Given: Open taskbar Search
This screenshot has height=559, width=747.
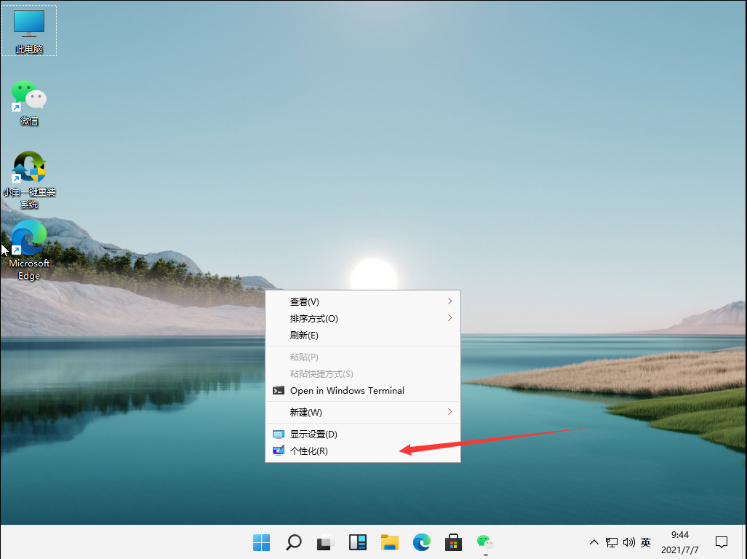Looking at the screenshot, I should pos(293,542).
